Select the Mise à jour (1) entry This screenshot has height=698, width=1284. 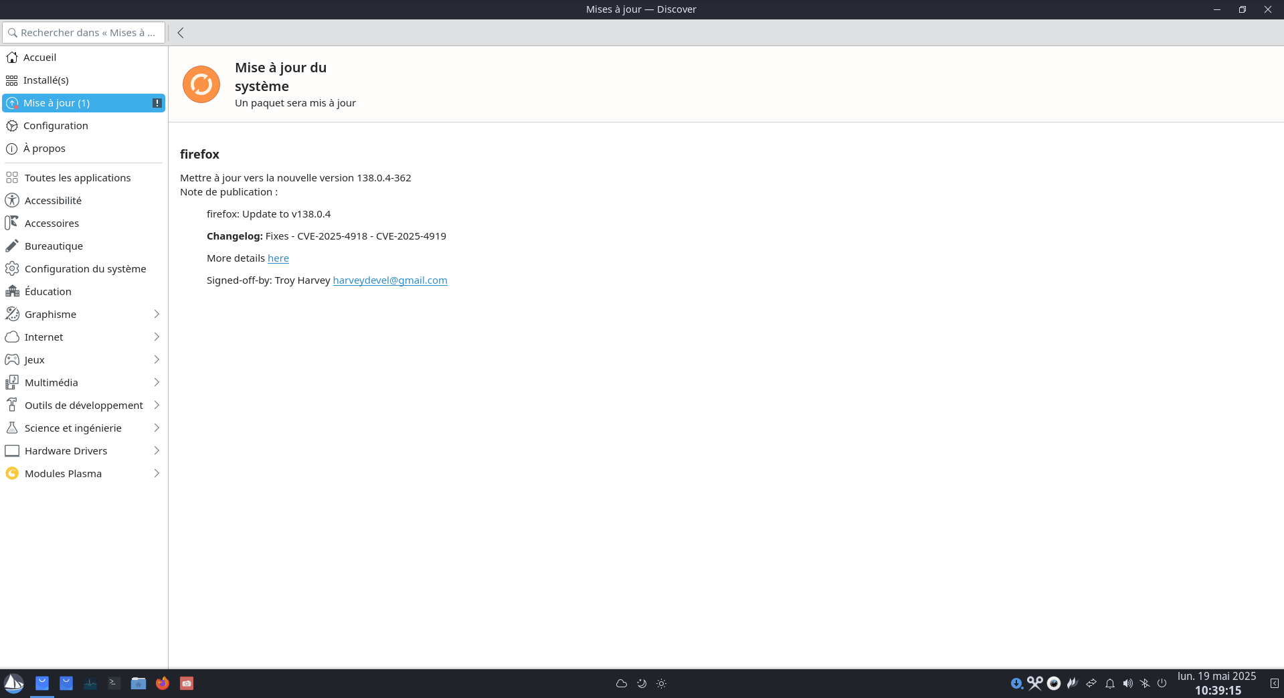tap(84, 103)
